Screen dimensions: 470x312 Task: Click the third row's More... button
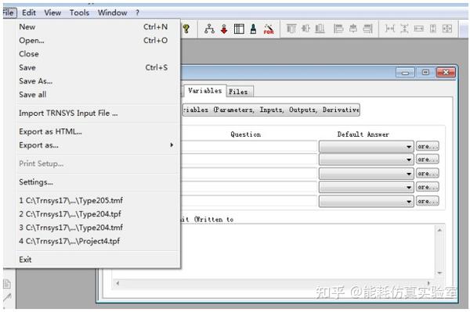click(428, 174)
